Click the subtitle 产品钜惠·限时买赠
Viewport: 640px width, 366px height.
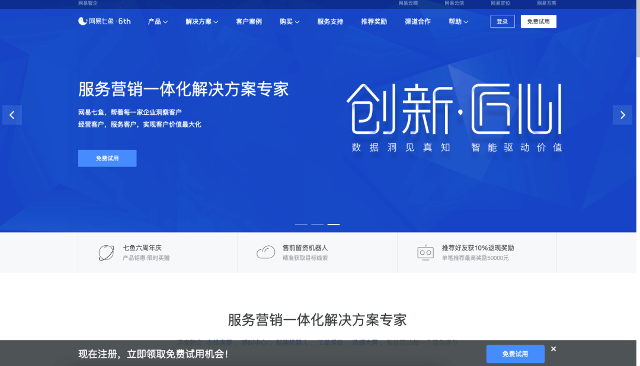pos(146,258)
